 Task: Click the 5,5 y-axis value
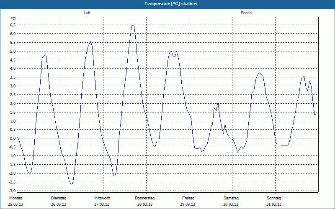click(13, 43)
